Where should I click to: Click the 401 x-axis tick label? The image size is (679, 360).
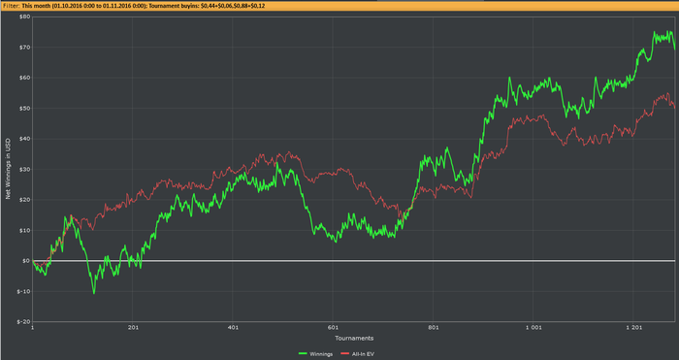pos(233,328)
